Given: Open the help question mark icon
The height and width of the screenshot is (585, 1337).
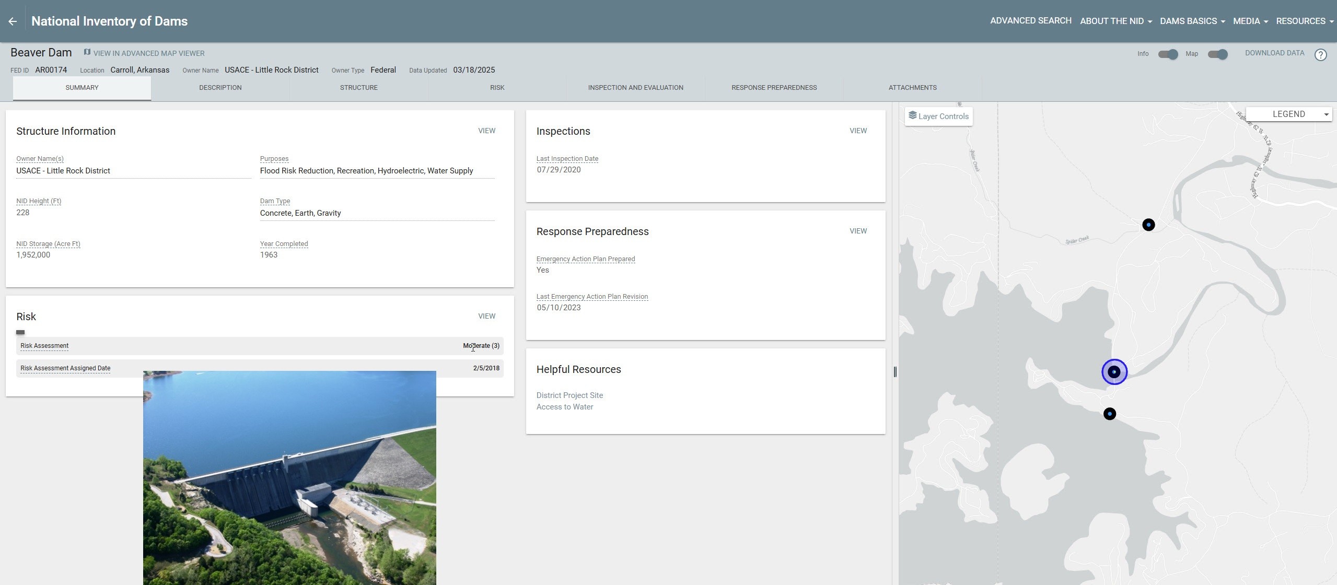Looking at the screenshot, I should 1320,55.
